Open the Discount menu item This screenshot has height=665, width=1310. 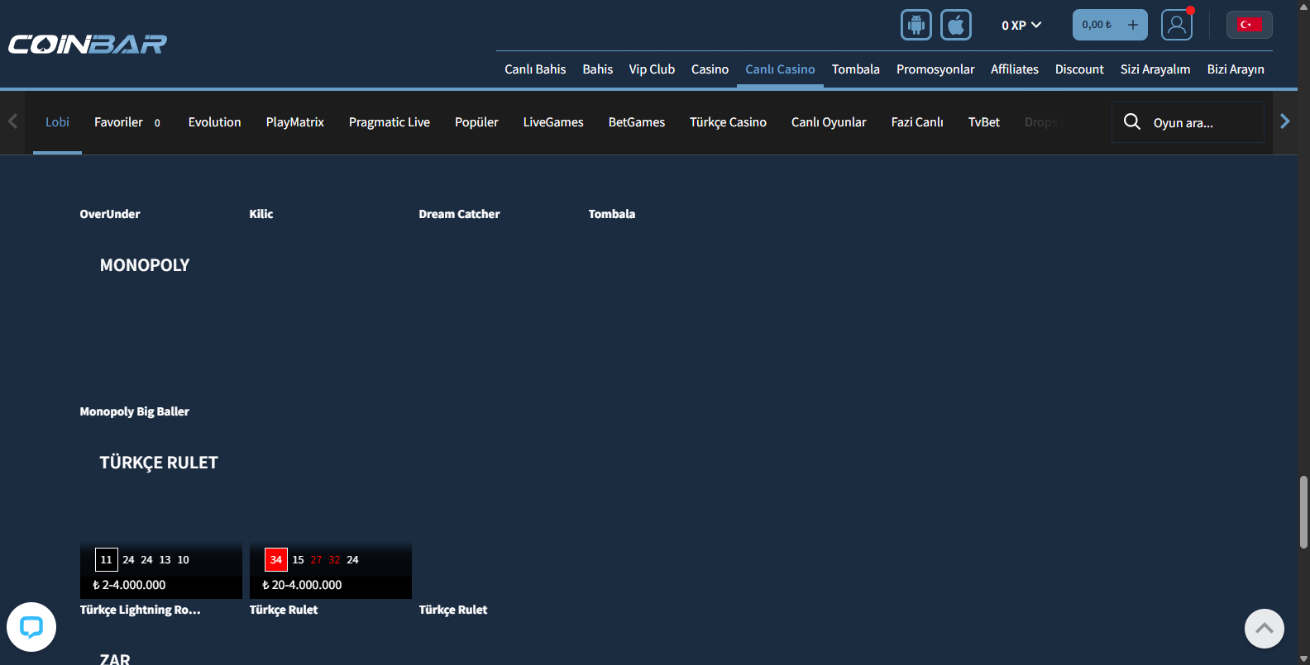(1079, 69)
